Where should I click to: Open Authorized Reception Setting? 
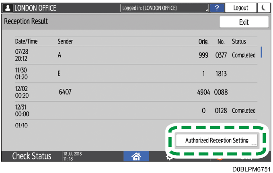coord(216,140)
